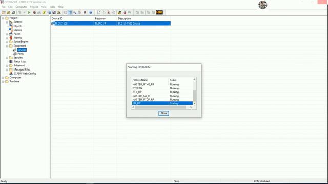The width and height of the screenshot is (328, 184).
Task: Click the process list horizontal scrollbar thumb
Action: pos(160,107)
